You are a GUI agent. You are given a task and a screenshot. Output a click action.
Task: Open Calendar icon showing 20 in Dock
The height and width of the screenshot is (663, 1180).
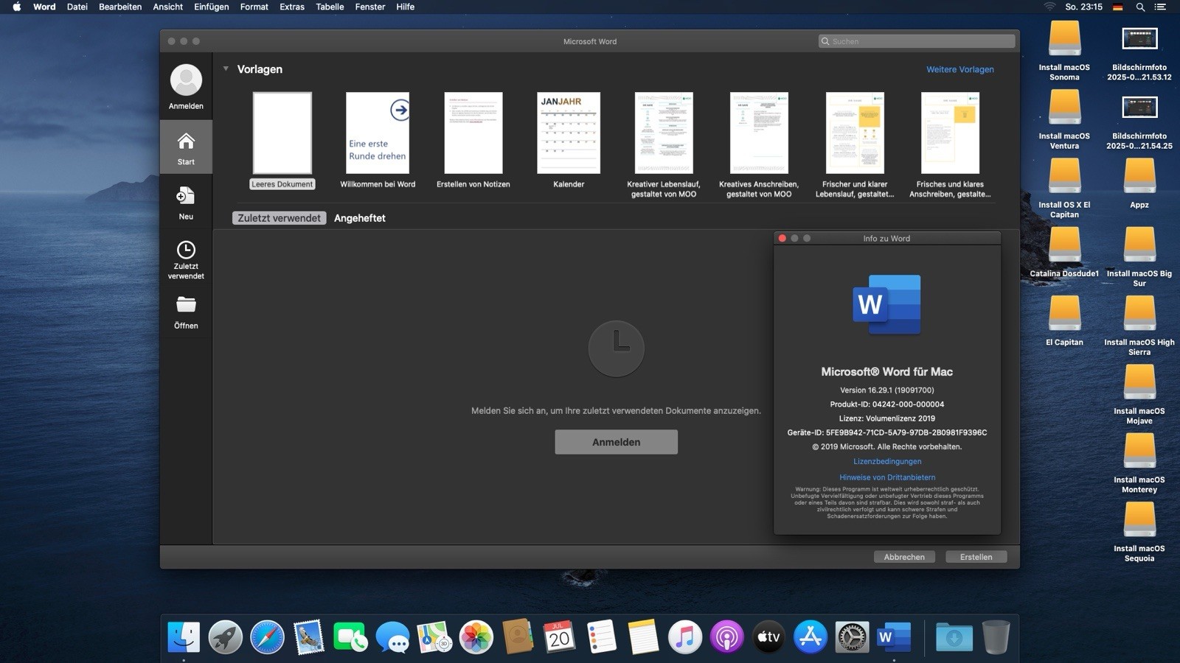click(x=560, y=637)
